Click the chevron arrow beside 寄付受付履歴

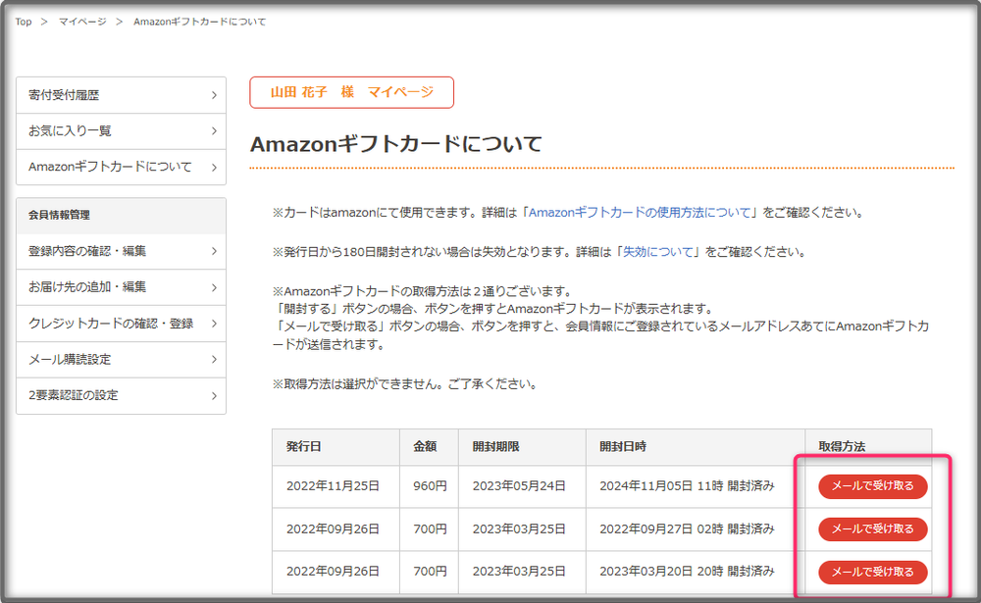click(214, 95)
